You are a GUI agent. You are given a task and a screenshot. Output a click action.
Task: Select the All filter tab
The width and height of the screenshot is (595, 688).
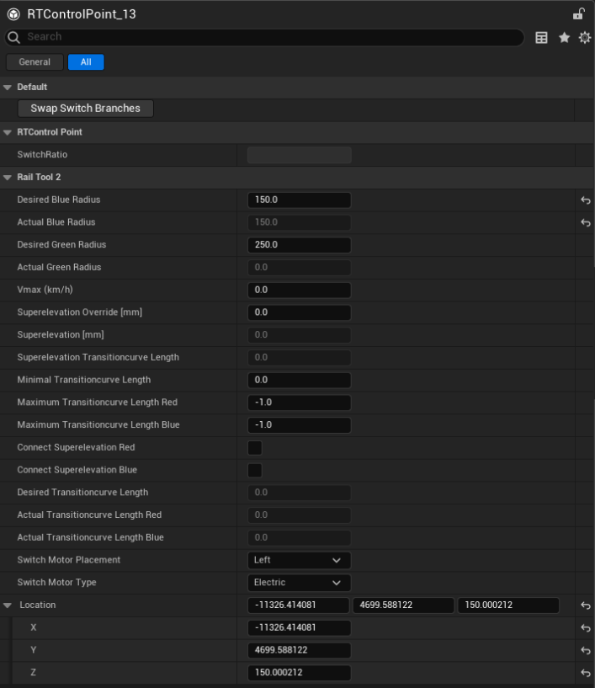coord(86,62)
